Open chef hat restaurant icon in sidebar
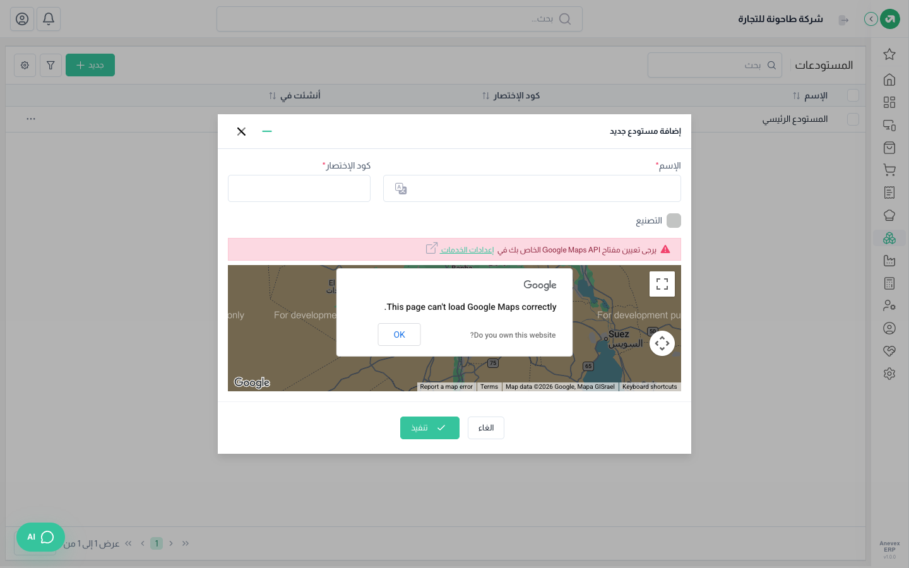This screenshot has height=568, width=909. (889, 215)
